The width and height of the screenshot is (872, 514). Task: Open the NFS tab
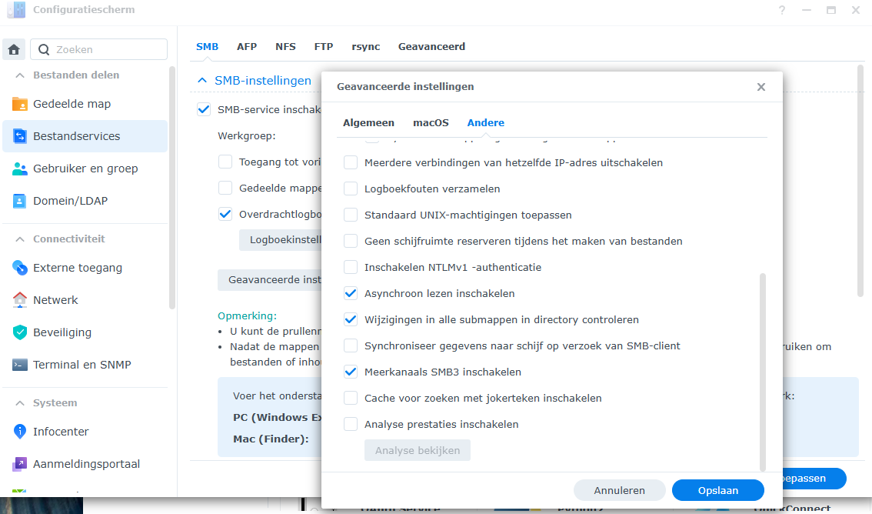pyautogui.click(x=285, y=47)
